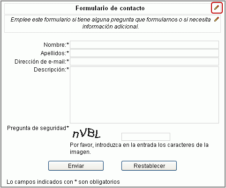Click the nVBL CAPTCHA image

(86, 134)
